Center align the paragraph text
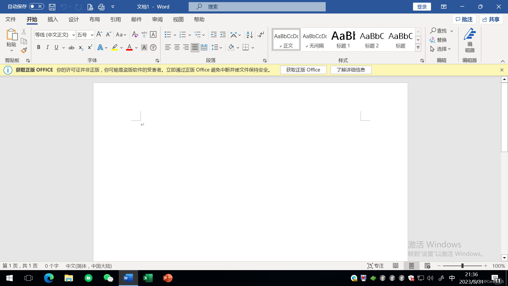Screen dimensions: 508x286 click(177, 47)
